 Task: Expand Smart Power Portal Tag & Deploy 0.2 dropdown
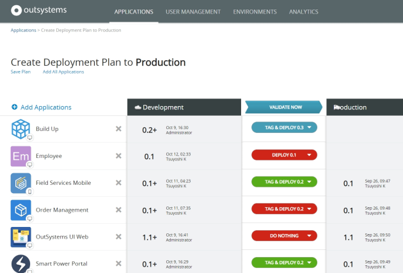tap(309, 263)
